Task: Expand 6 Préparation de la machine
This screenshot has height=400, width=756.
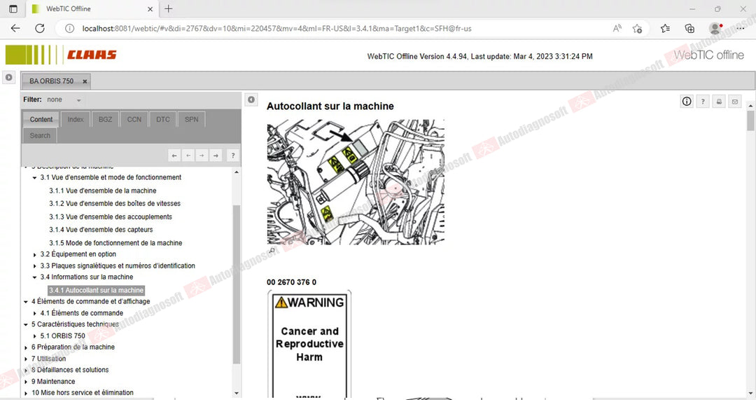Action: (26, 347)
